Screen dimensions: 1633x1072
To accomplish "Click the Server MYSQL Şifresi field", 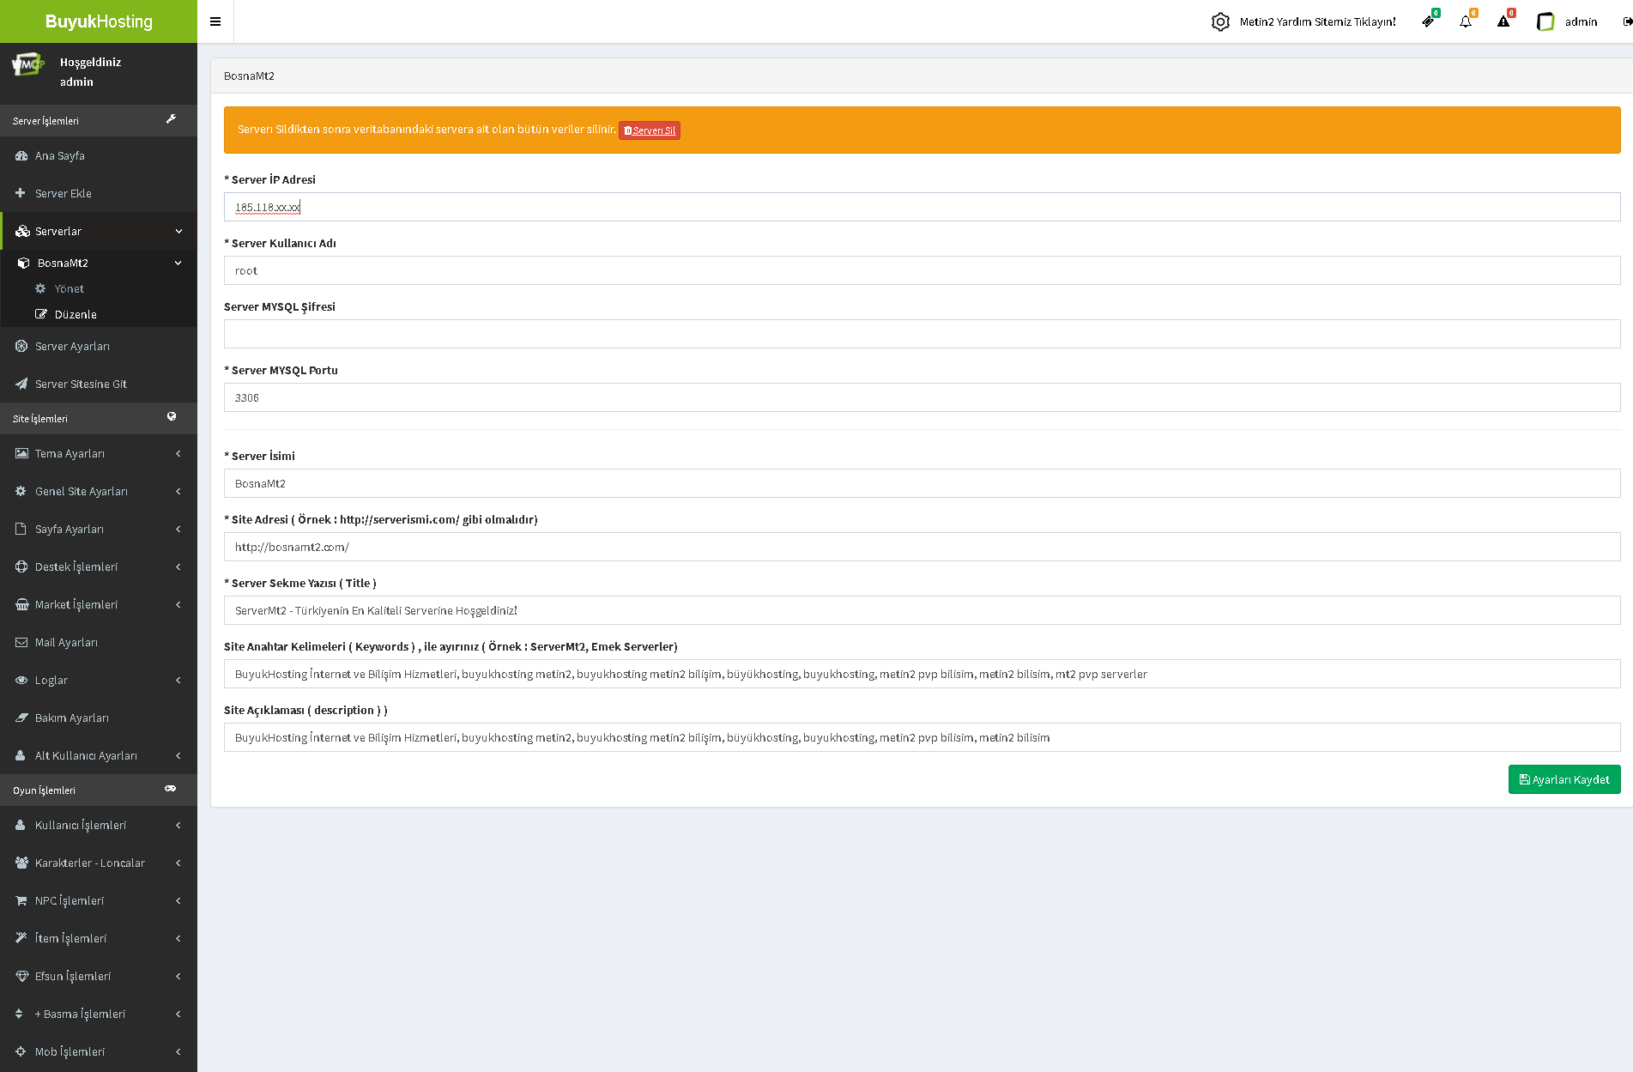I will point(922,334).
